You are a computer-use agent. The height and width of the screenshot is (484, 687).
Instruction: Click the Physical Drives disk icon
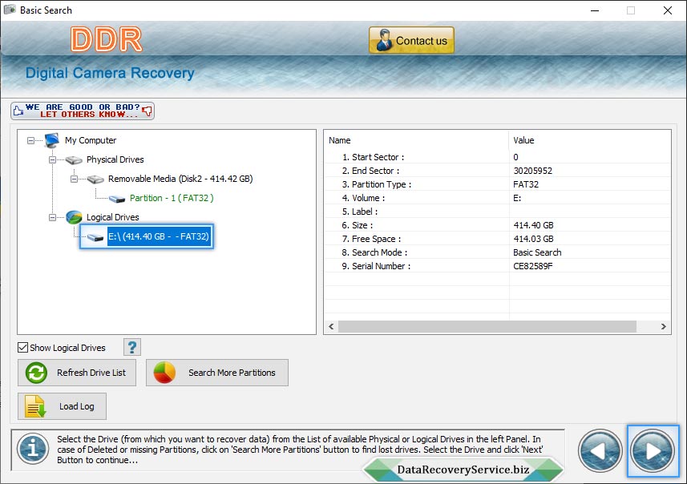pos(74,160)
